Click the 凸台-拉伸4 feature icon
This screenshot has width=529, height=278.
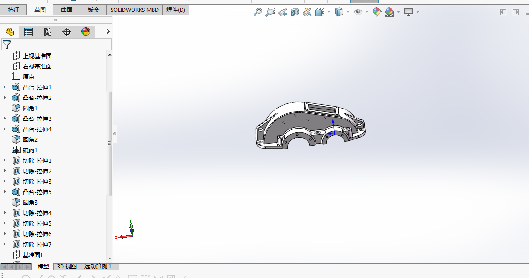(16, 129)
